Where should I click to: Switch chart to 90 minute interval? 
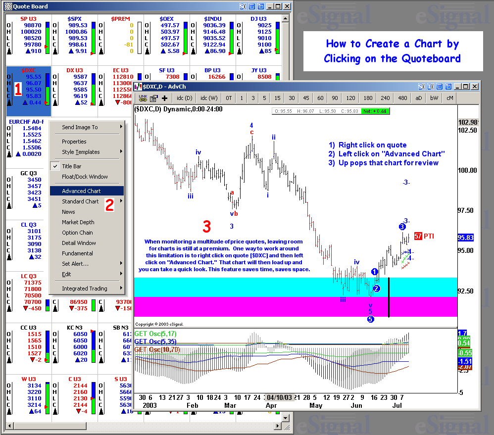[x=335, y=98]
